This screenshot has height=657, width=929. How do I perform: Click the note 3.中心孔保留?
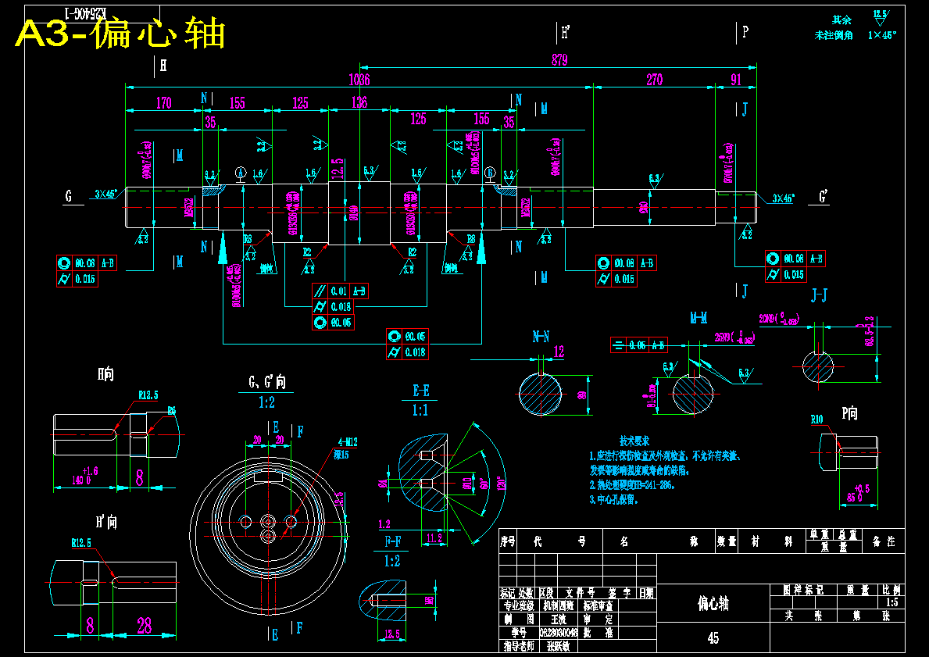point(614,499)
